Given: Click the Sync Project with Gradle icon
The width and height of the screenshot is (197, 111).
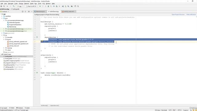Looking at the screenshot, I should [x=63, y=6].
